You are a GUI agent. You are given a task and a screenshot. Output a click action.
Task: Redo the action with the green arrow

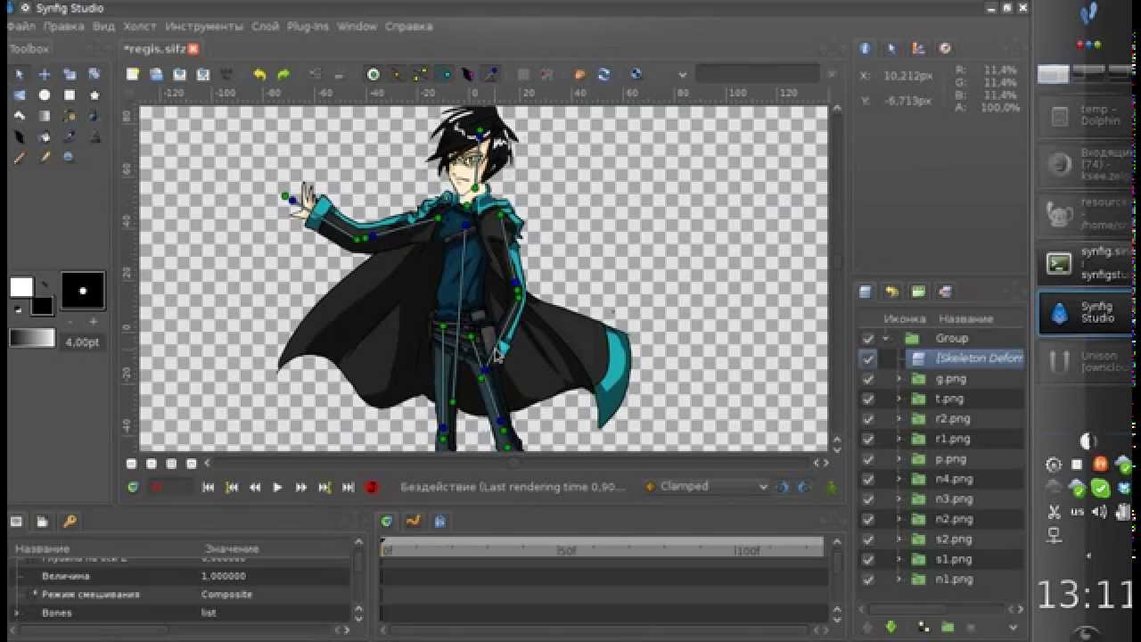point(283,75)
